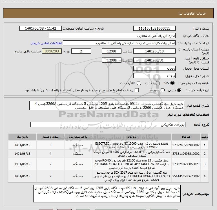Screen dimensions: 217x210
Task: Click the اطلاعات کالاهای مورد نیاز heading
Action: point(188,115)
